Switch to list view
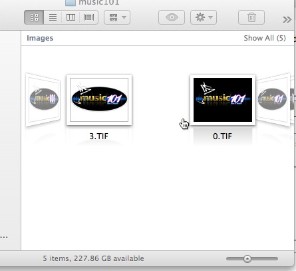Viewport: 296px width, 271px height. point(53,17)
